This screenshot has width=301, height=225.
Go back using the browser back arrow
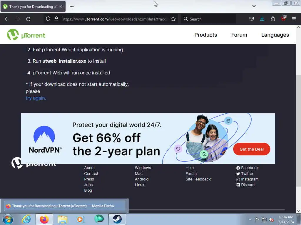[x=7, y=19]
